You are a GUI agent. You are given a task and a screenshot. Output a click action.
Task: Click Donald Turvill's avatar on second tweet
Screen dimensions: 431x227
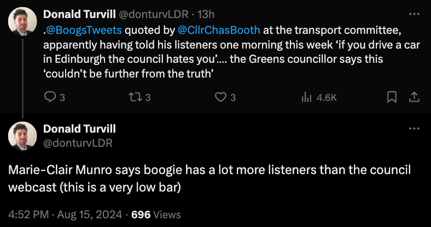click(22, 136)
